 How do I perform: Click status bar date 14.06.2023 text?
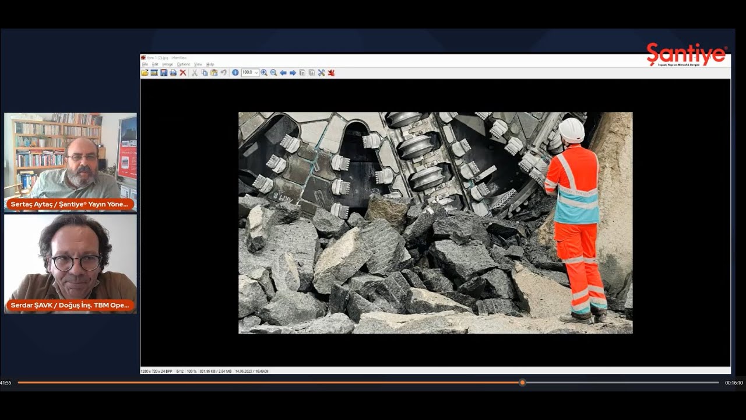tap(251, 371)
